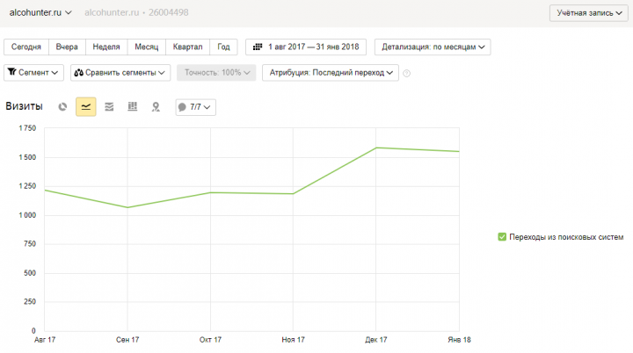Open the Сегмент dropdown
This screenshot has height=353, width=633.
[33, 73]
